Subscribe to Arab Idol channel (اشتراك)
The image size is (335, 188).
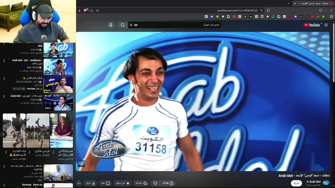click(x=296, y=183)
